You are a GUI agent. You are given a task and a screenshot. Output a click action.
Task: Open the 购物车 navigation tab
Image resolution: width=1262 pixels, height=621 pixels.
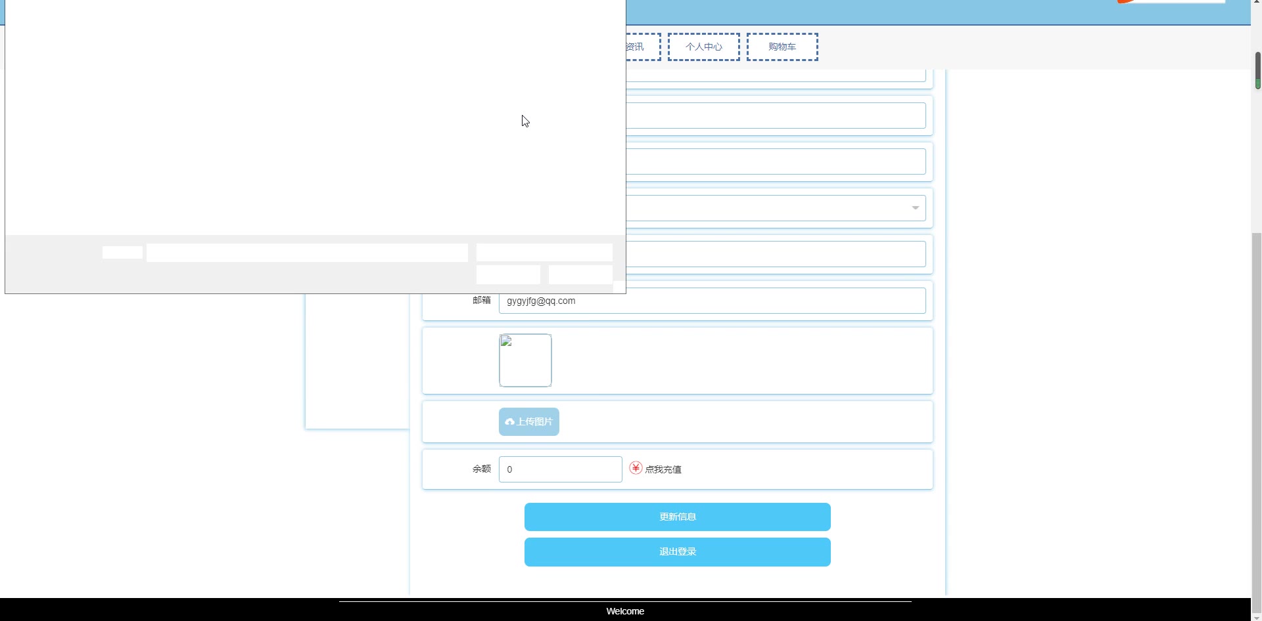click(782, 47)
